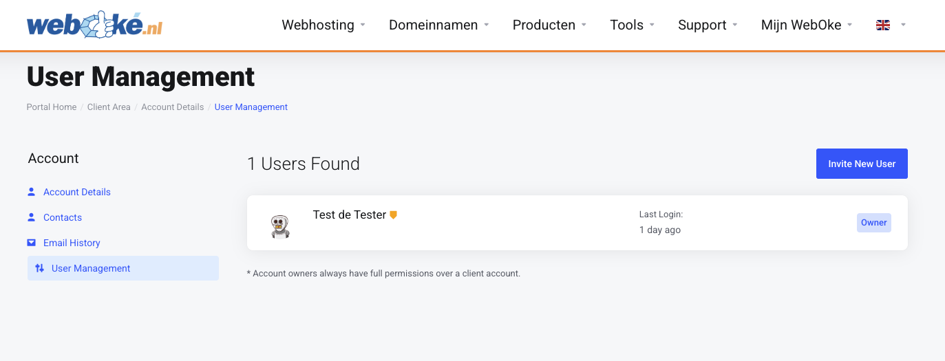
Task: Expand the Producten menu
Action: (x=550, y=25)
